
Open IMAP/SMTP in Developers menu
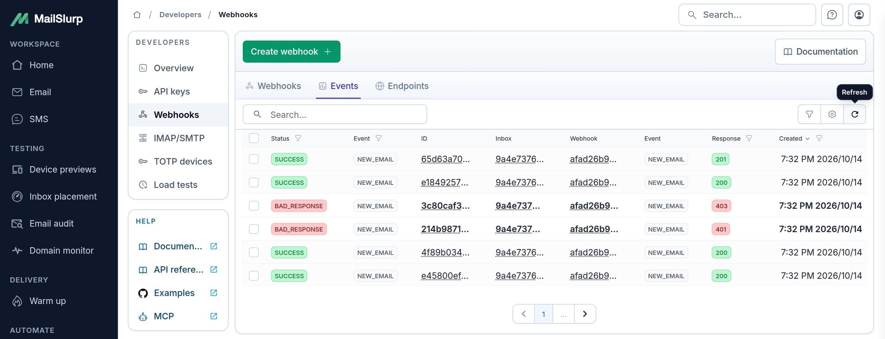coord(178,138)
